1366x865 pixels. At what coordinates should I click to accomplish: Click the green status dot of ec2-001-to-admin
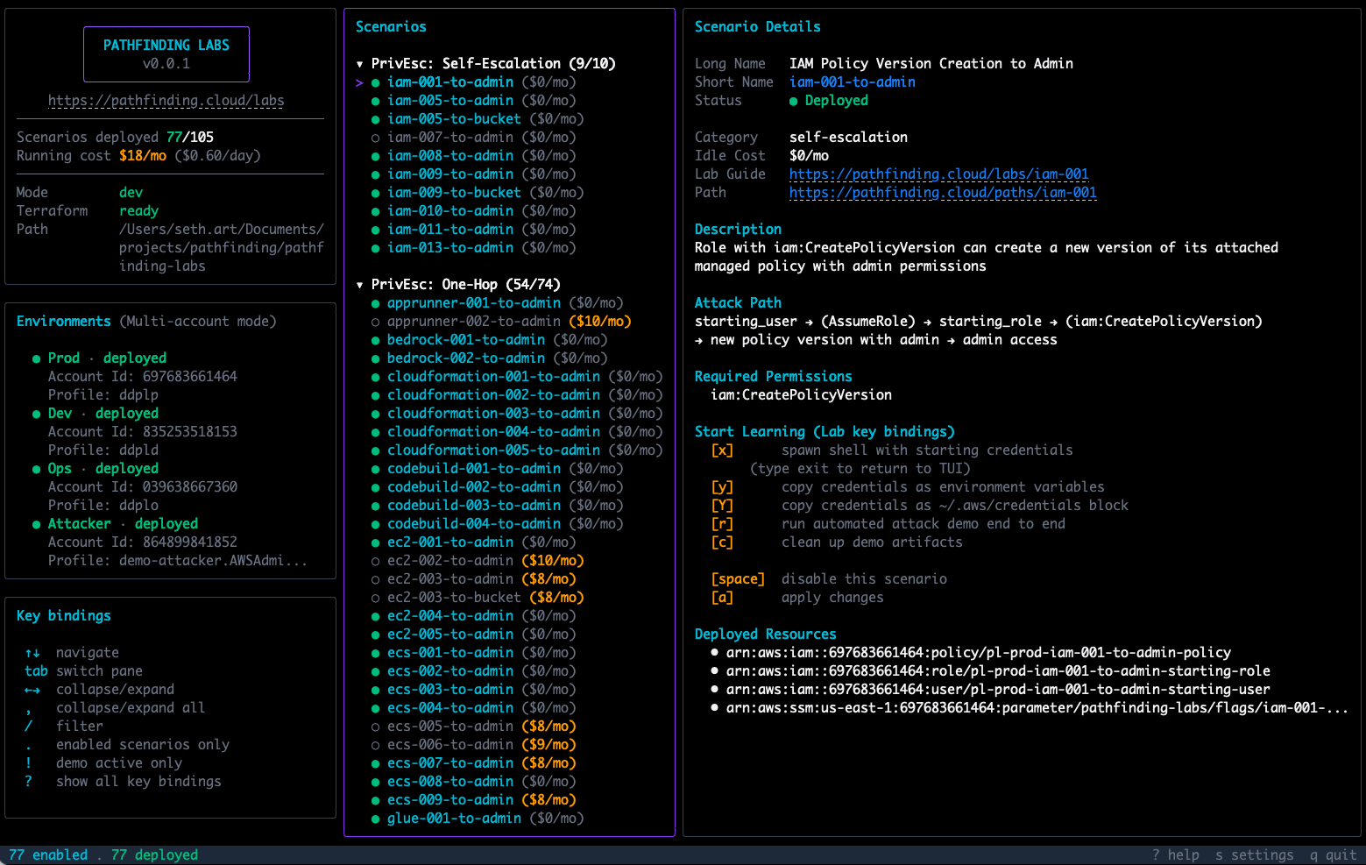(x=376, y=542)
